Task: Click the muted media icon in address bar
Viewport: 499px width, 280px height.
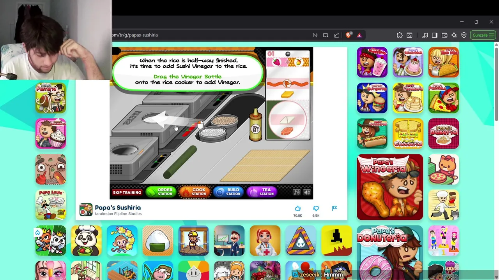Action: (x=315, y=35)
